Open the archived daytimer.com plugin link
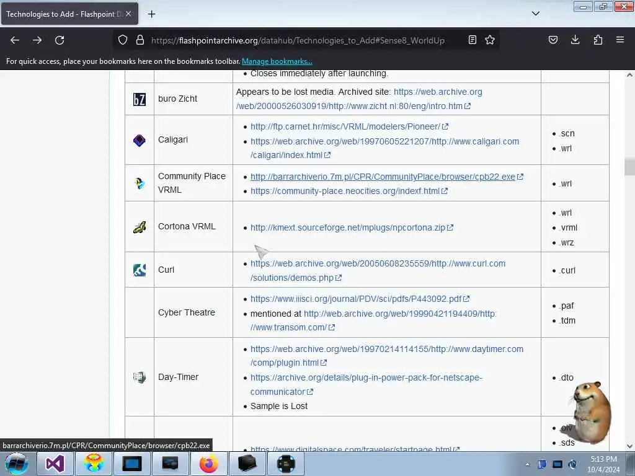The width and height of the screenshot is (635, 476). coord(387,356)
